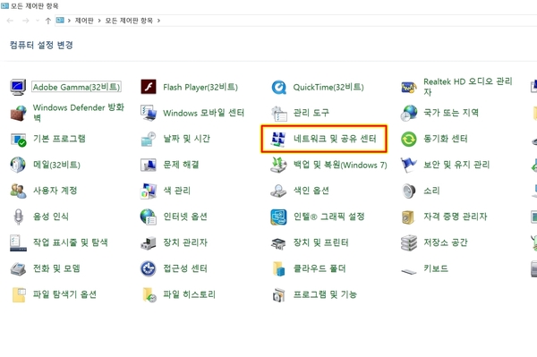Open 네트워크 및 공유 센터 icon
The image size is (537, 357).
[278, 139]
